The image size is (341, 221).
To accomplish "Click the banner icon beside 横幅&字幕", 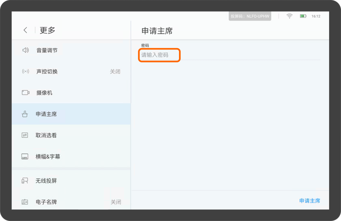I will (x=25, y=156).
